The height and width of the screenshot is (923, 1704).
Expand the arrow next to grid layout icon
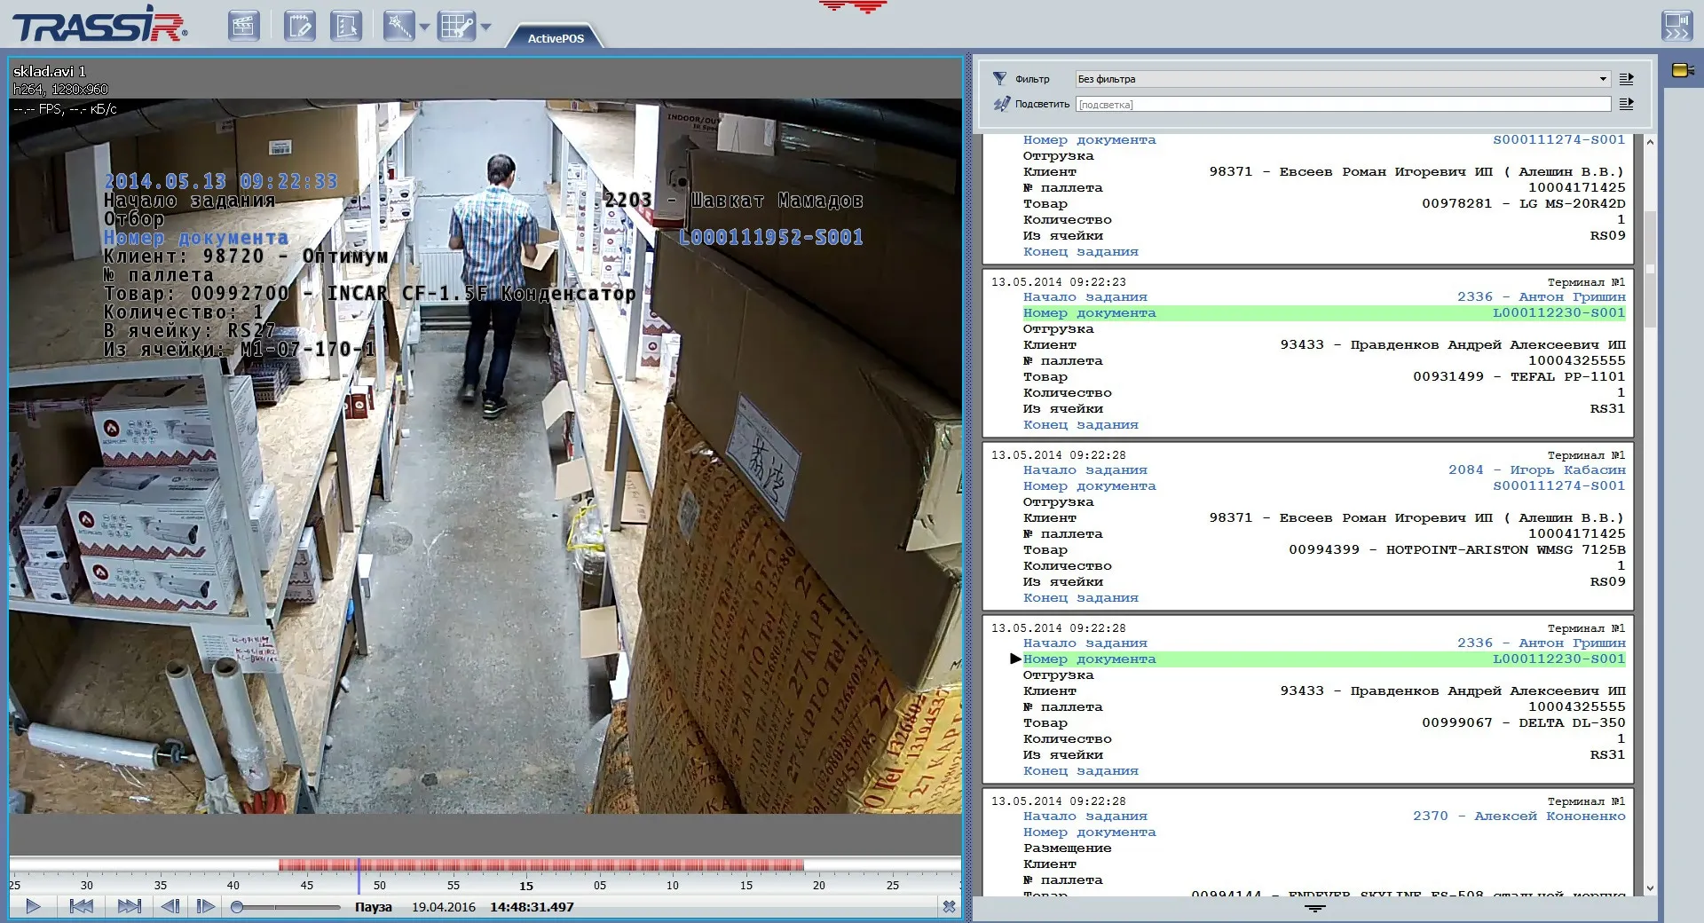(485, 28)
